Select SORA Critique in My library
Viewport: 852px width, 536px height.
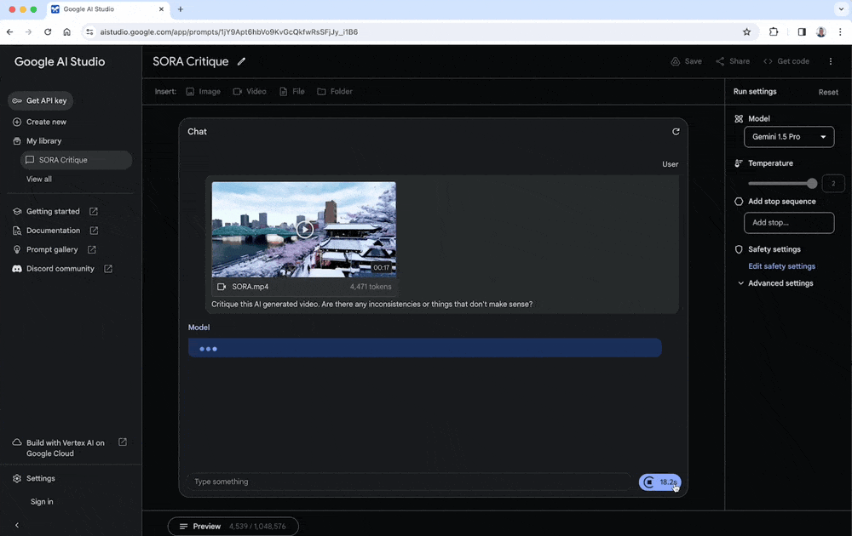(63, 160)
